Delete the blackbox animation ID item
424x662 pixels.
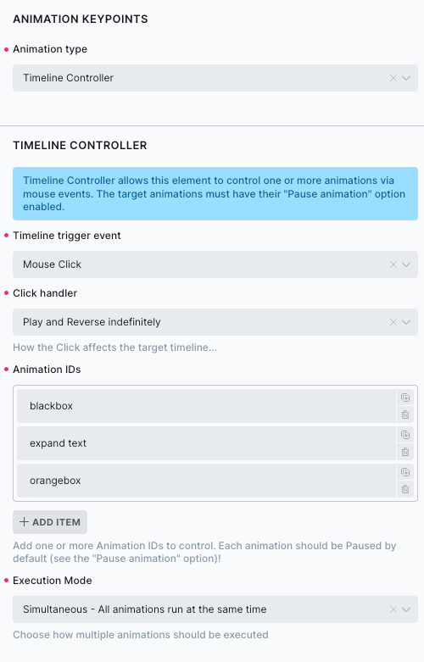coord(405,414)
